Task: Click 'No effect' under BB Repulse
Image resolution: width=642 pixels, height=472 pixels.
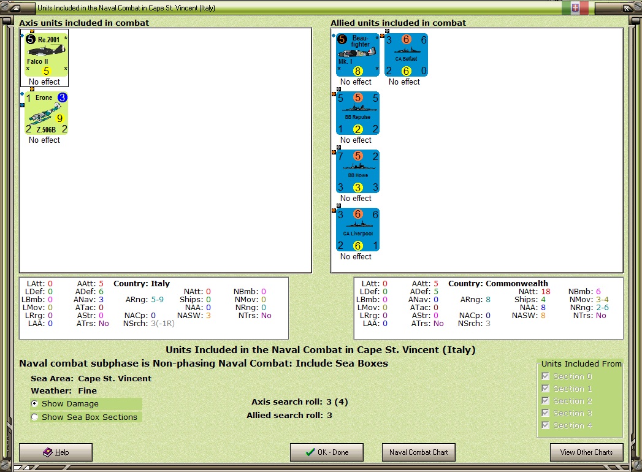Action: coord(356,140)
